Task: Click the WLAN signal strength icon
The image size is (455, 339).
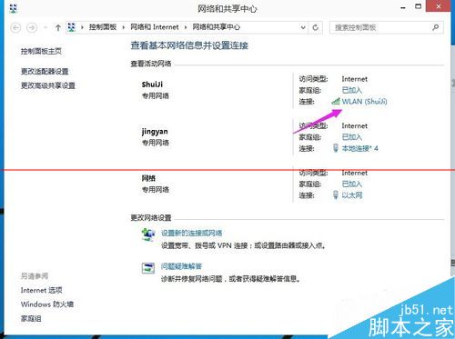Action: 336,101
